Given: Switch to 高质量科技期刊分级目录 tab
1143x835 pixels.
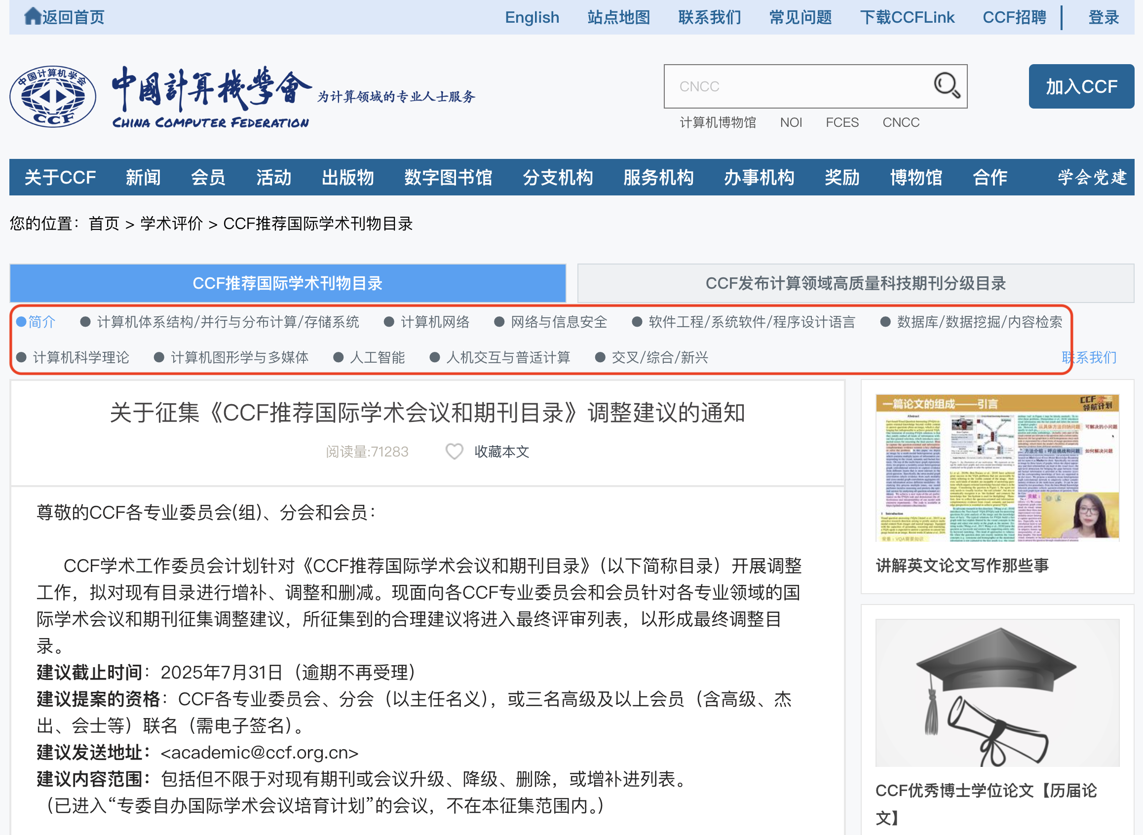Looking at the screenshot, I should pyautogui.click(x=855, y=283).
